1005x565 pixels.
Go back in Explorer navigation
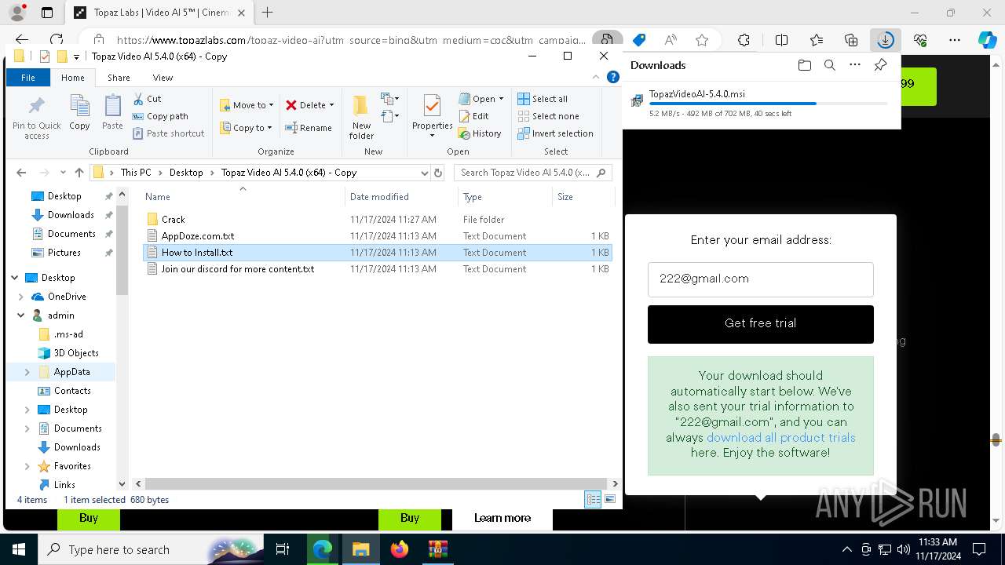coord(21,173)
